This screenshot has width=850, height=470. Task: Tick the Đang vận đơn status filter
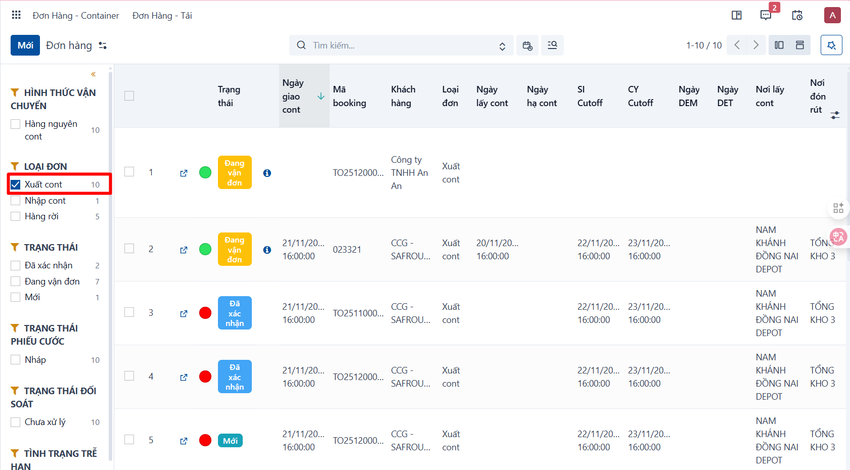[x=16, y=281]
